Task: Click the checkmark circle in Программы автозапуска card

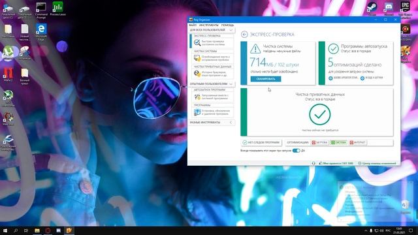Action: [333, 49]
